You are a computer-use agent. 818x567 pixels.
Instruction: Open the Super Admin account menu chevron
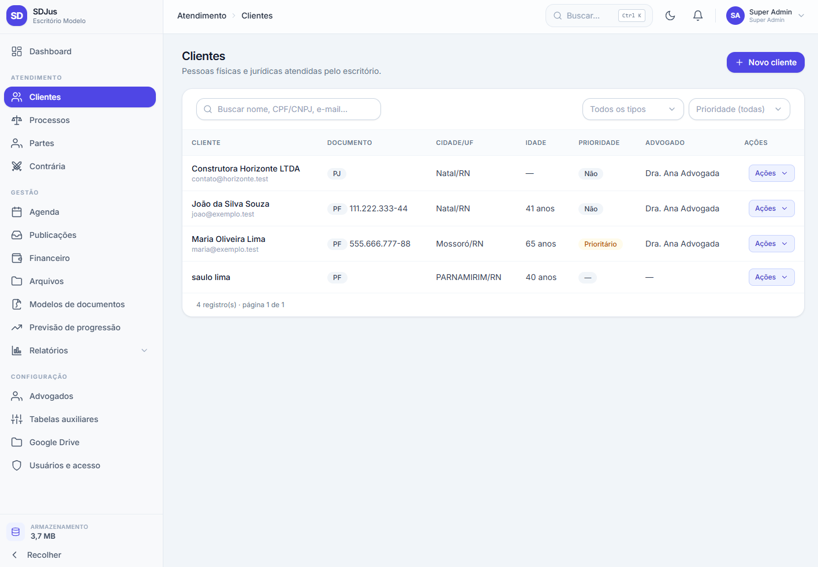(x=801, y=16)
